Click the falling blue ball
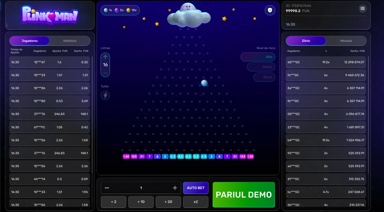384x212 pixels. (x=204, y=83)
